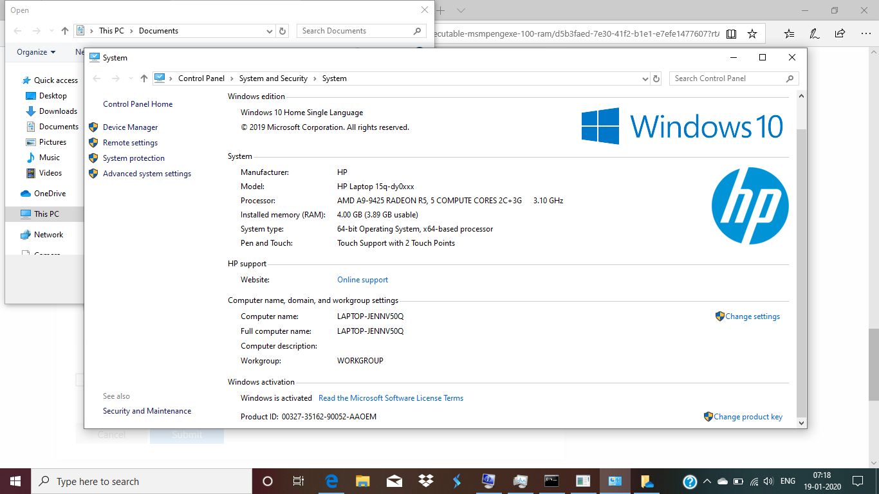Open Advanced system settings
The image size is (879, 494).
pyautogui.click(x=147, y=174)
